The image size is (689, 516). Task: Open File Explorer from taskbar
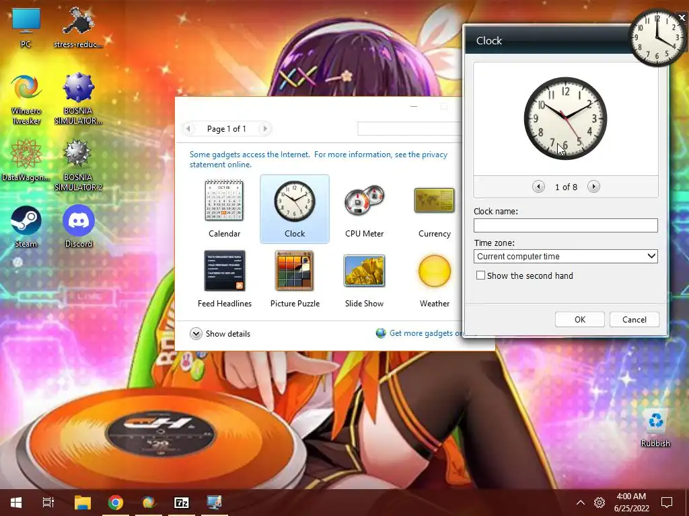point(83,503)
